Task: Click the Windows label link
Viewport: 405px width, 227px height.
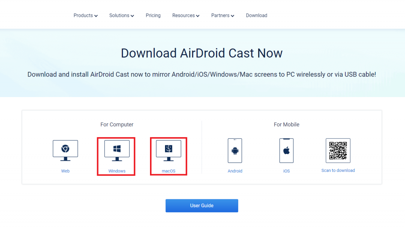Action: (116, 171)
